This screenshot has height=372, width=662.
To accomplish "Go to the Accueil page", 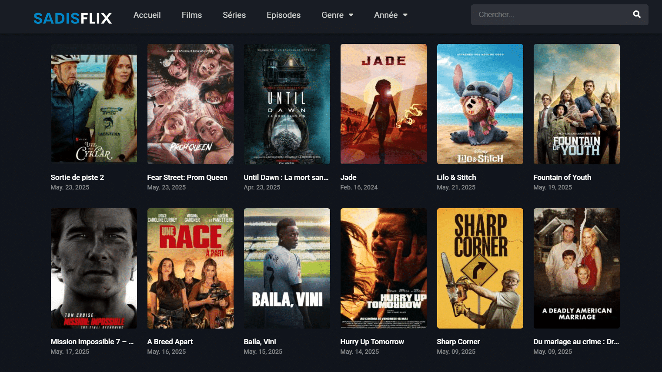I will click(x=147, y=15).
